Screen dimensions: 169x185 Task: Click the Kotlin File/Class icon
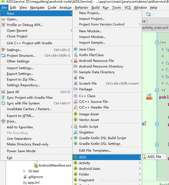coord(76,55)
